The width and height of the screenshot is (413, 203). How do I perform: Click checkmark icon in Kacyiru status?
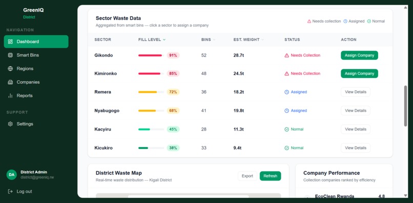coord(287,130)
